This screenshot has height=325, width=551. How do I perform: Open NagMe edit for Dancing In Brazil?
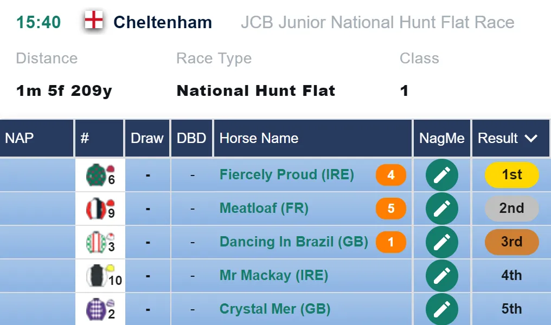[441, 242]
